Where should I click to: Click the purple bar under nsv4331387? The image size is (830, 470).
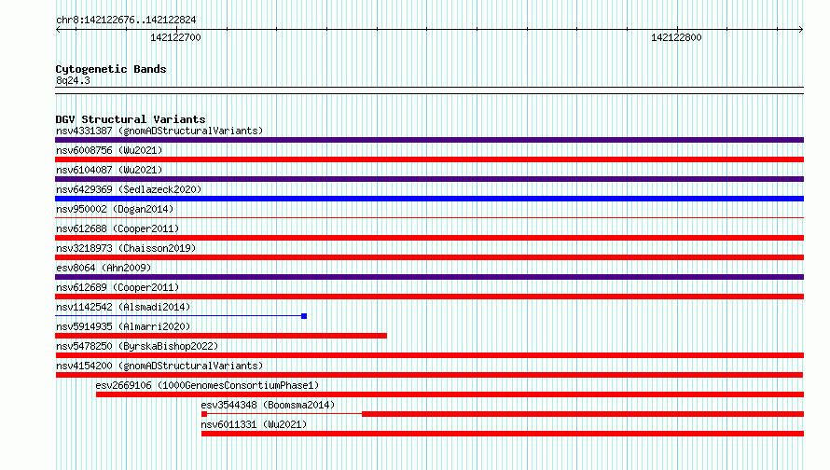pos(429,140)
